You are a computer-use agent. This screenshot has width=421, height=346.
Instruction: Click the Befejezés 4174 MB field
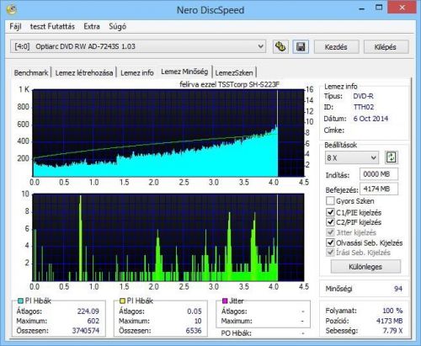coord(379,189)
